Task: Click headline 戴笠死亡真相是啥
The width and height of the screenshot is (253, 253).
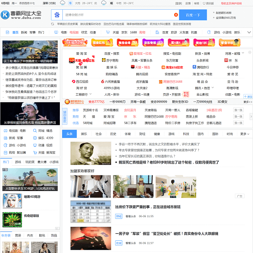Action: [169, 162]
